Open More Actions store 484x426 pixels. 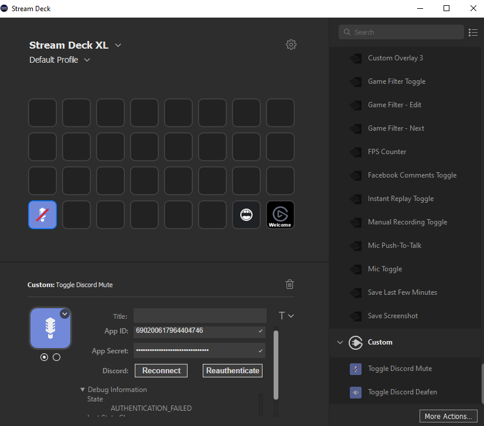tap(448, 417)
